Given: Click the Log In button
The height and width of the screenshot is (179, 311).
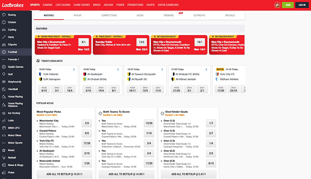Looking at the screenshot, I should click(302, 5).
